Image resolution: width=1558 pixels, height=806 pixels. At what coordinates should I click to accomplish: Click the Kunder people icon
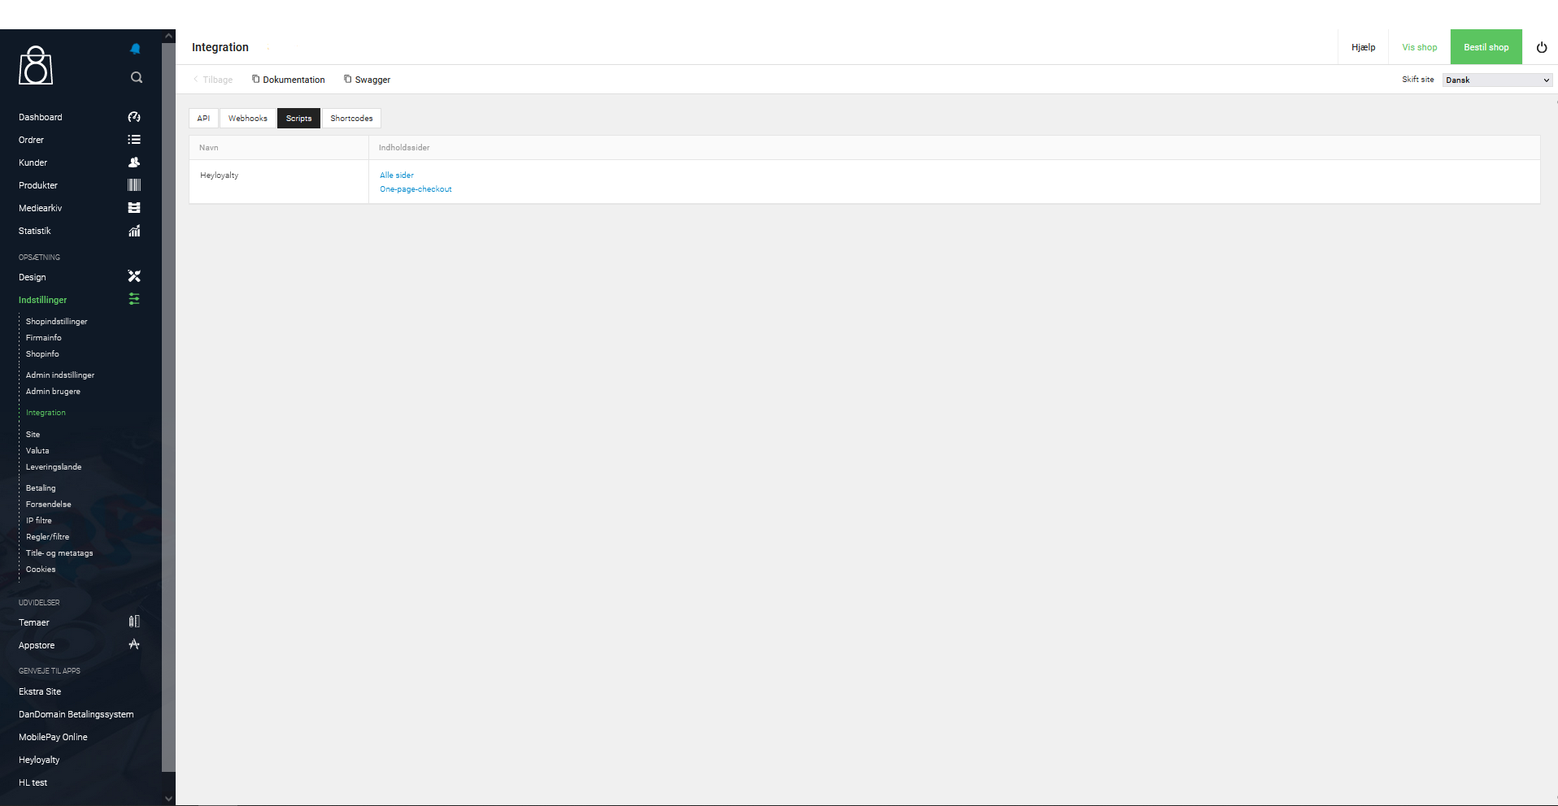134,162
